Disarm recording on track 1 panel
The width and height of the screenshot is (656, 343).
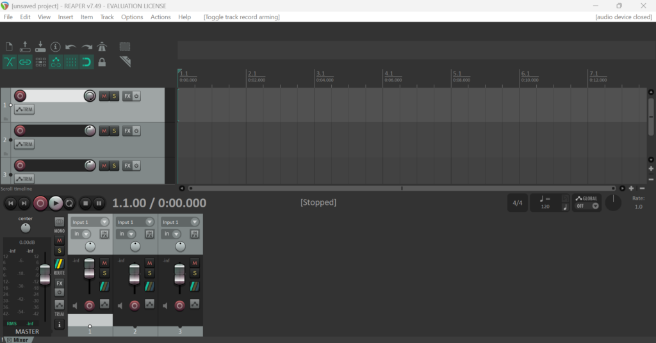point(20,96)
